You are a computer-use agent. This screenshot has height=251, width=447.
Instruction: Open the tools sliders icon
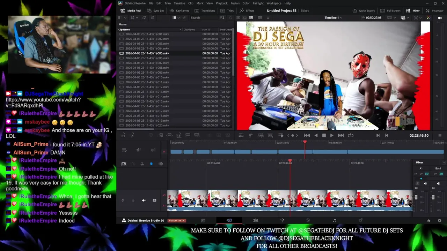[x=241, y=135]
